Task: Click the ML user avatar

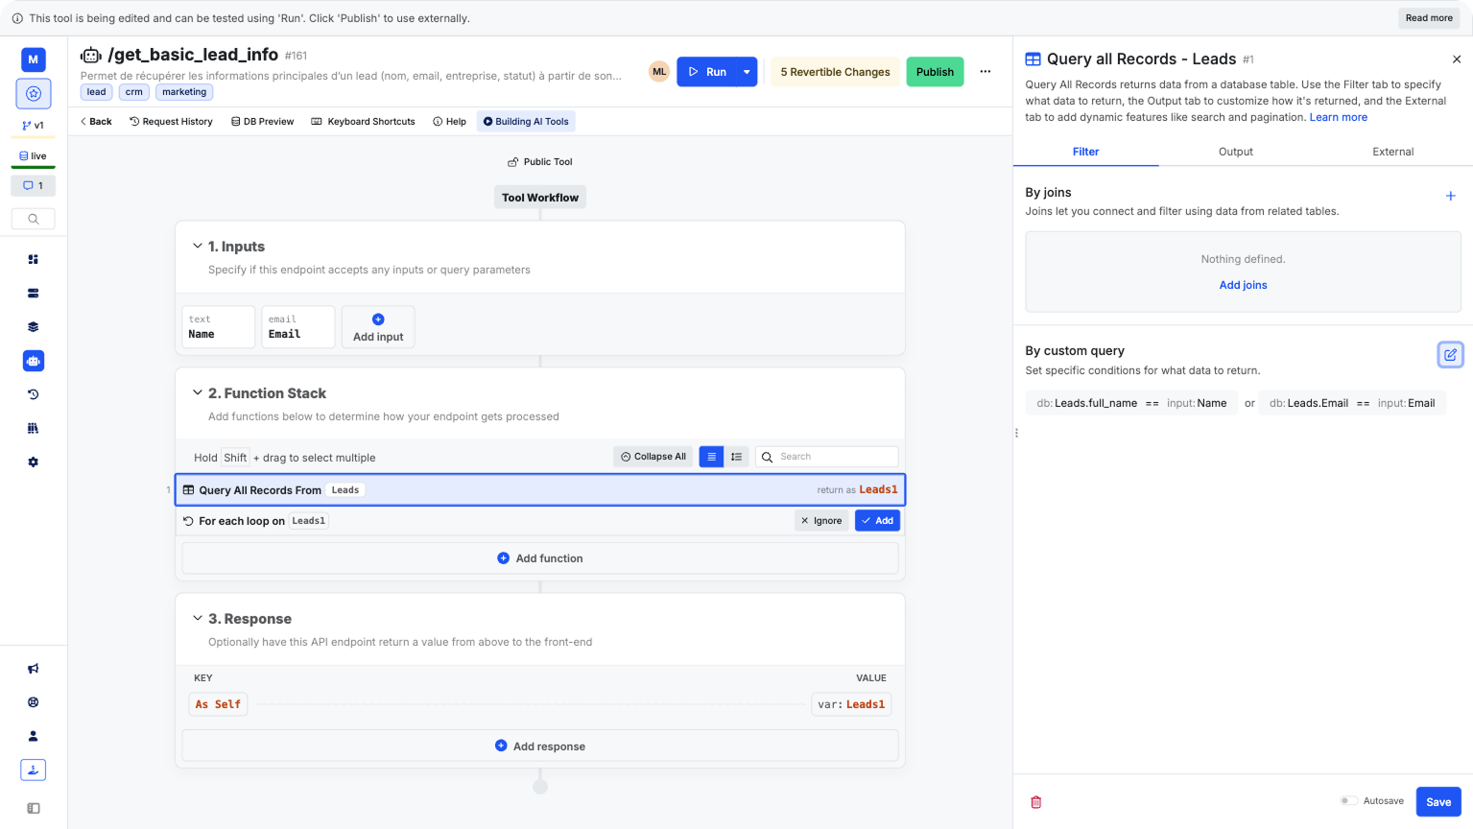Action: [x=659, y=72]
